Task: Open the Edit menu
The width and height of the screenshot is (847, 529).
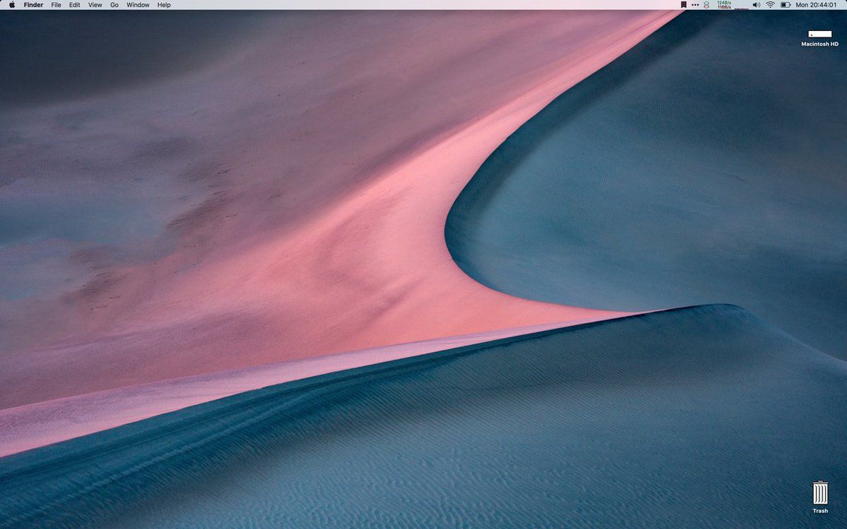Action: 74,5
